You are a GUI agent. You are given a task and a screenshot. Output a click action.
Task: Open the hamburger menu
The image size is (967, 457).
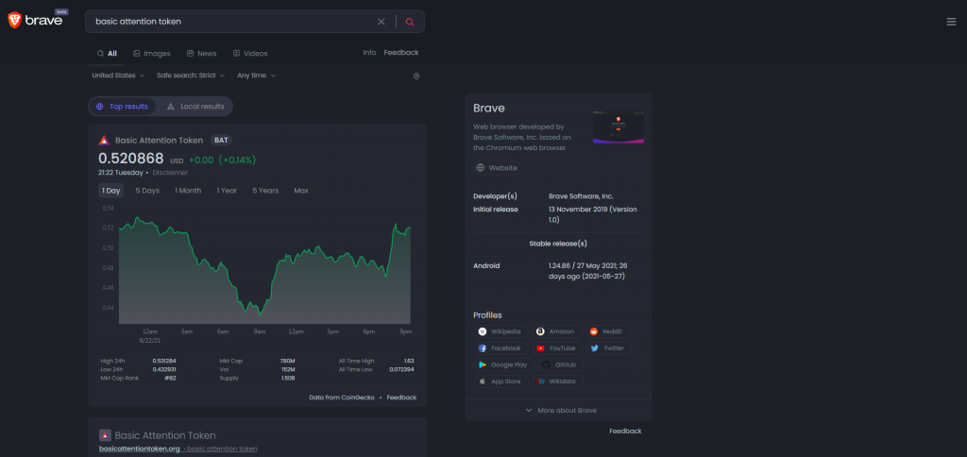pyautogui.click(x=951, y=22)
